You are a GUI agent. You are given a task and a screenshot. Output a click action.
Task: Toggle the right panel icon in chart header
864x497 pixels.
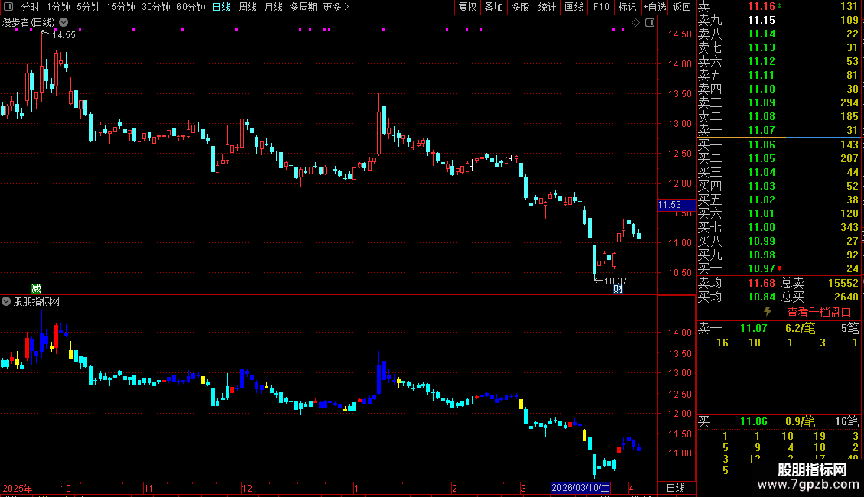point(650,23)
